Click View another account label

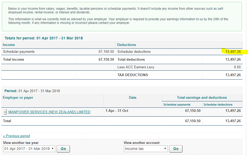point(141,143)
